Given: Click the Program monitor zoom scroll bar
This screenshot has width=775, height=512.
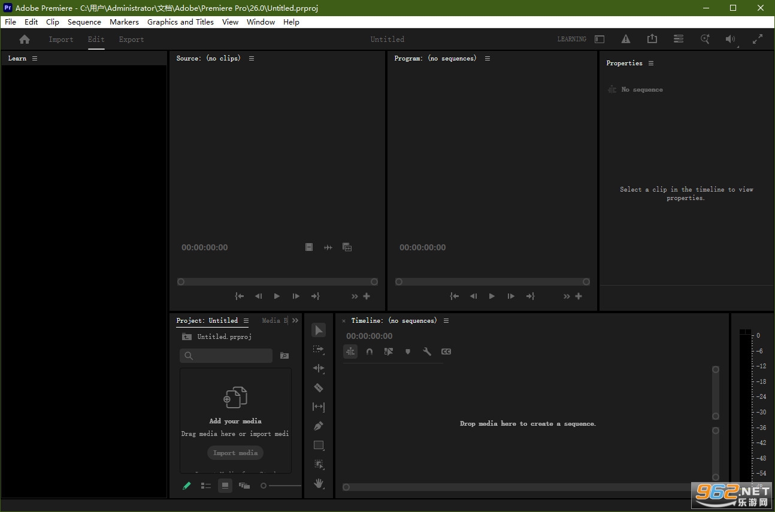Looking at the screenshot, I should coord(492,281).
